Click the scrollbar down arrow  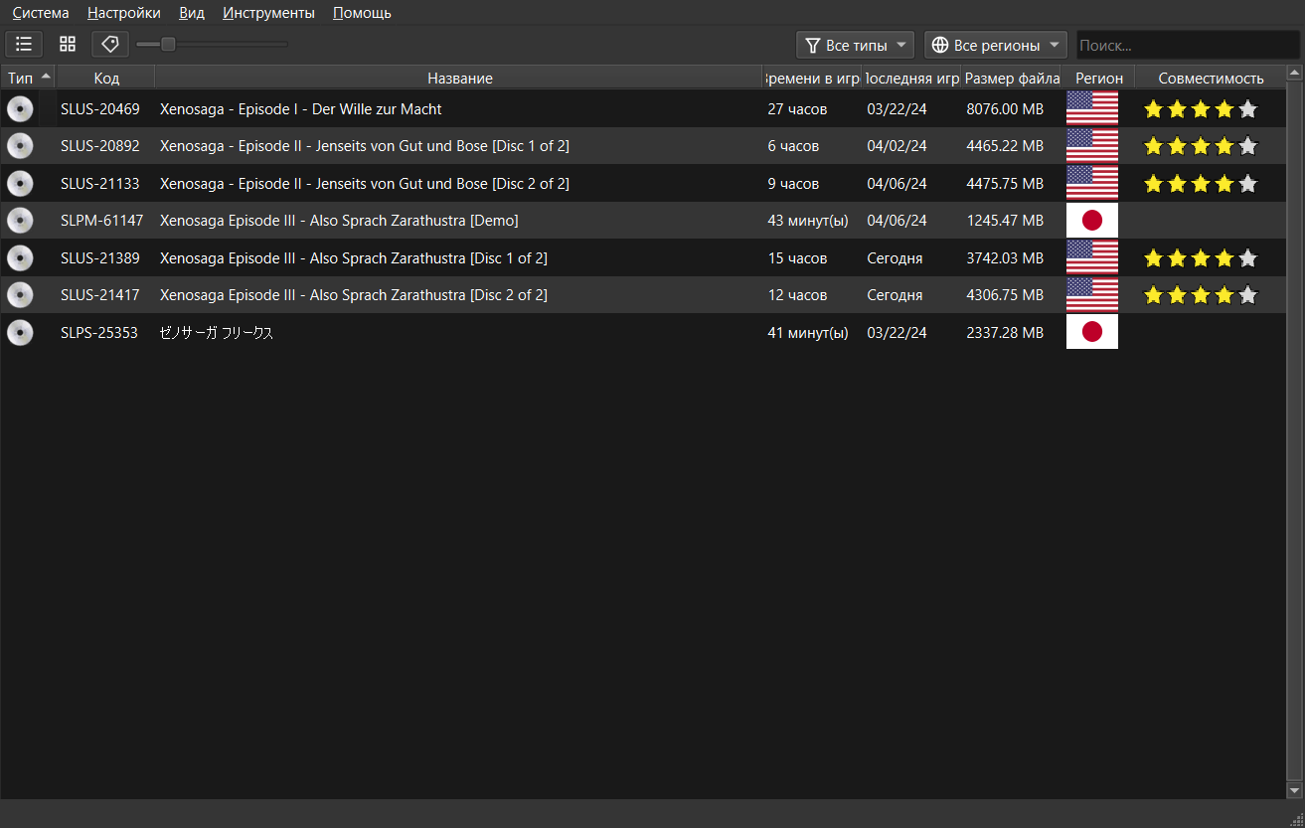(x=1294, y=790)
